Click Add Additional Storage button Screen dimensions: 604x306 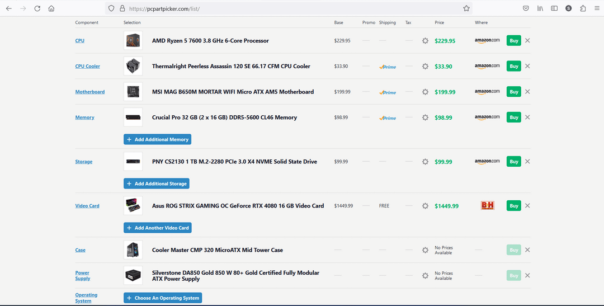click(157, 184)
